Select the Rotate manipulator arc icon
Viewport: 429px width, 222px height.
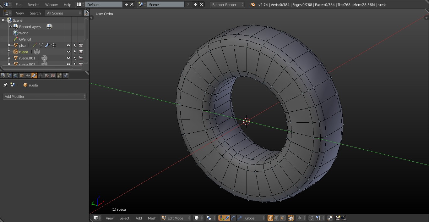click(233, 218)
